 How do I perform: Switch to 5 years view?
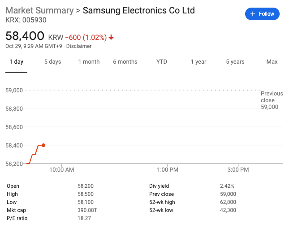(x=235, y=62)
